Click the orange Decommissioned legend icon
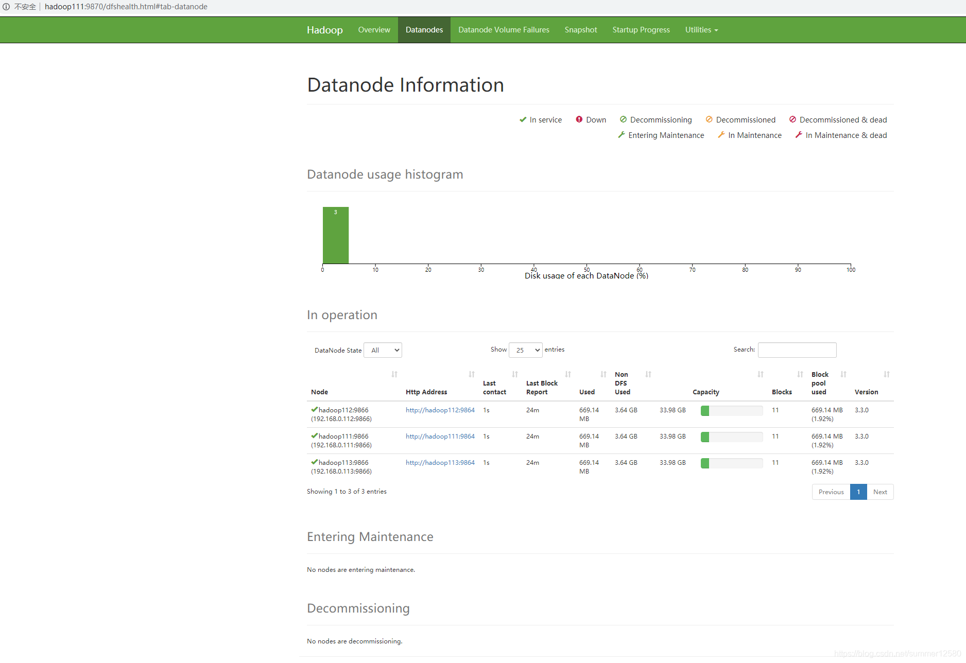This screenshot has width=966, height=663. 709,119
